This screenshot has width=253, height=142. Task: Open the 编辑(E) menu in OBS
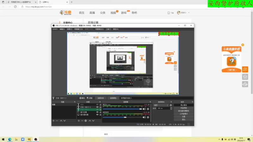(62, 29)
